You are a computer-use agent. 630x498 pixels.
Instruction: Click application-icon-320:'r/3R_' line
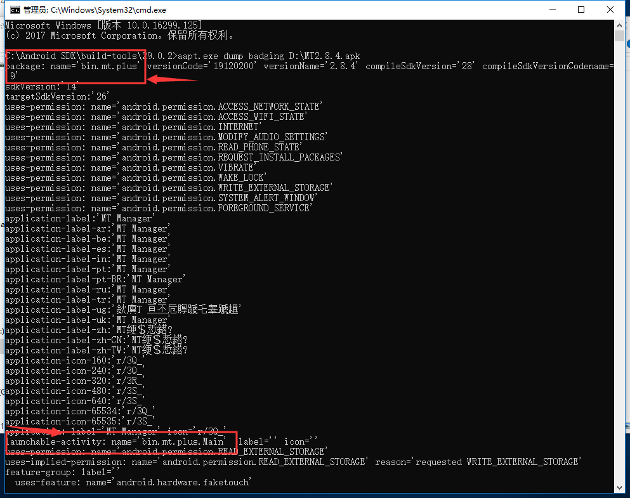click(x=75, y=381)
